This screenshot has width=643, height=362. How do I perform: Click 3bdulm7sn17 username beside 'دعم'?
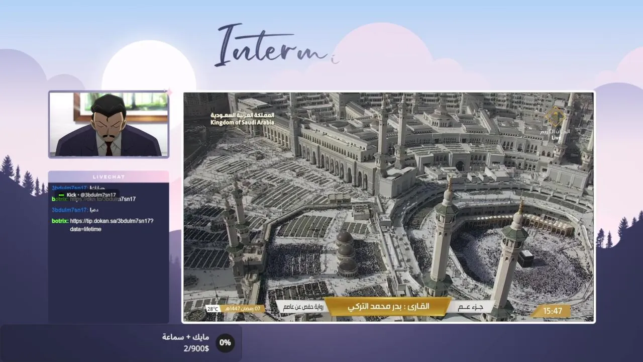tap(69, 210)
